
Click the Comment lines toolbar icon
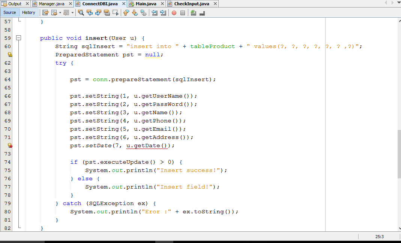tap(193, 13)
